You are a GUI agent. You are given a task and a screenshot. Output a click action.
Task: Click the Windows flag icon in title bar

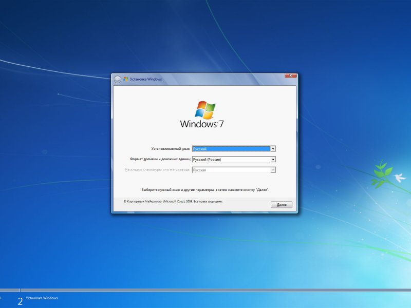(x=125, y=79)
